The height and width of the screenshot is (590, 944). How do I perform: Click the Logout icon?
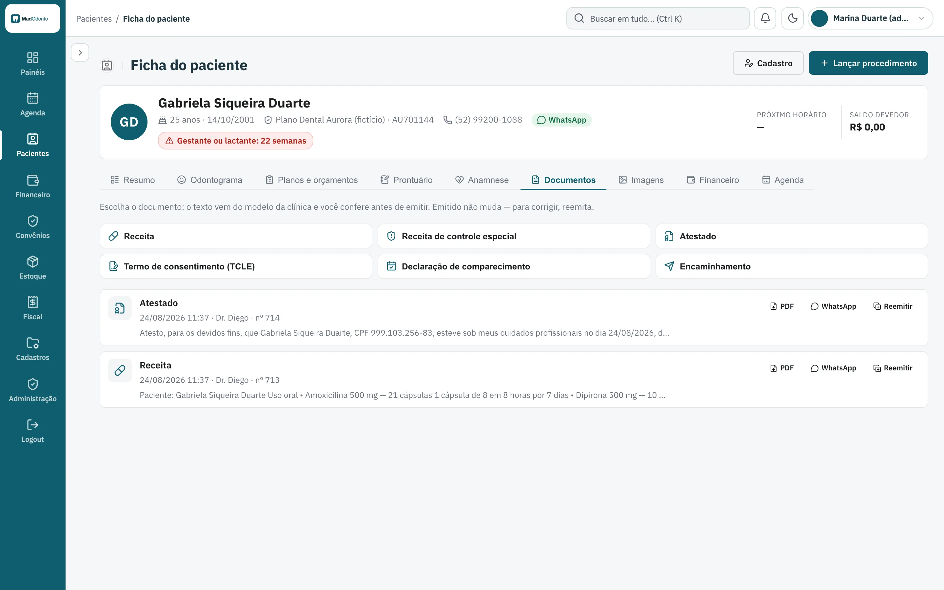click(33, 424)
